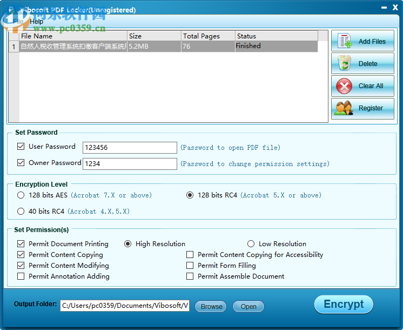The width and height of the screenshot is (403, 330).
Task: Open the File menu
Action: click(x=18, y=21)
